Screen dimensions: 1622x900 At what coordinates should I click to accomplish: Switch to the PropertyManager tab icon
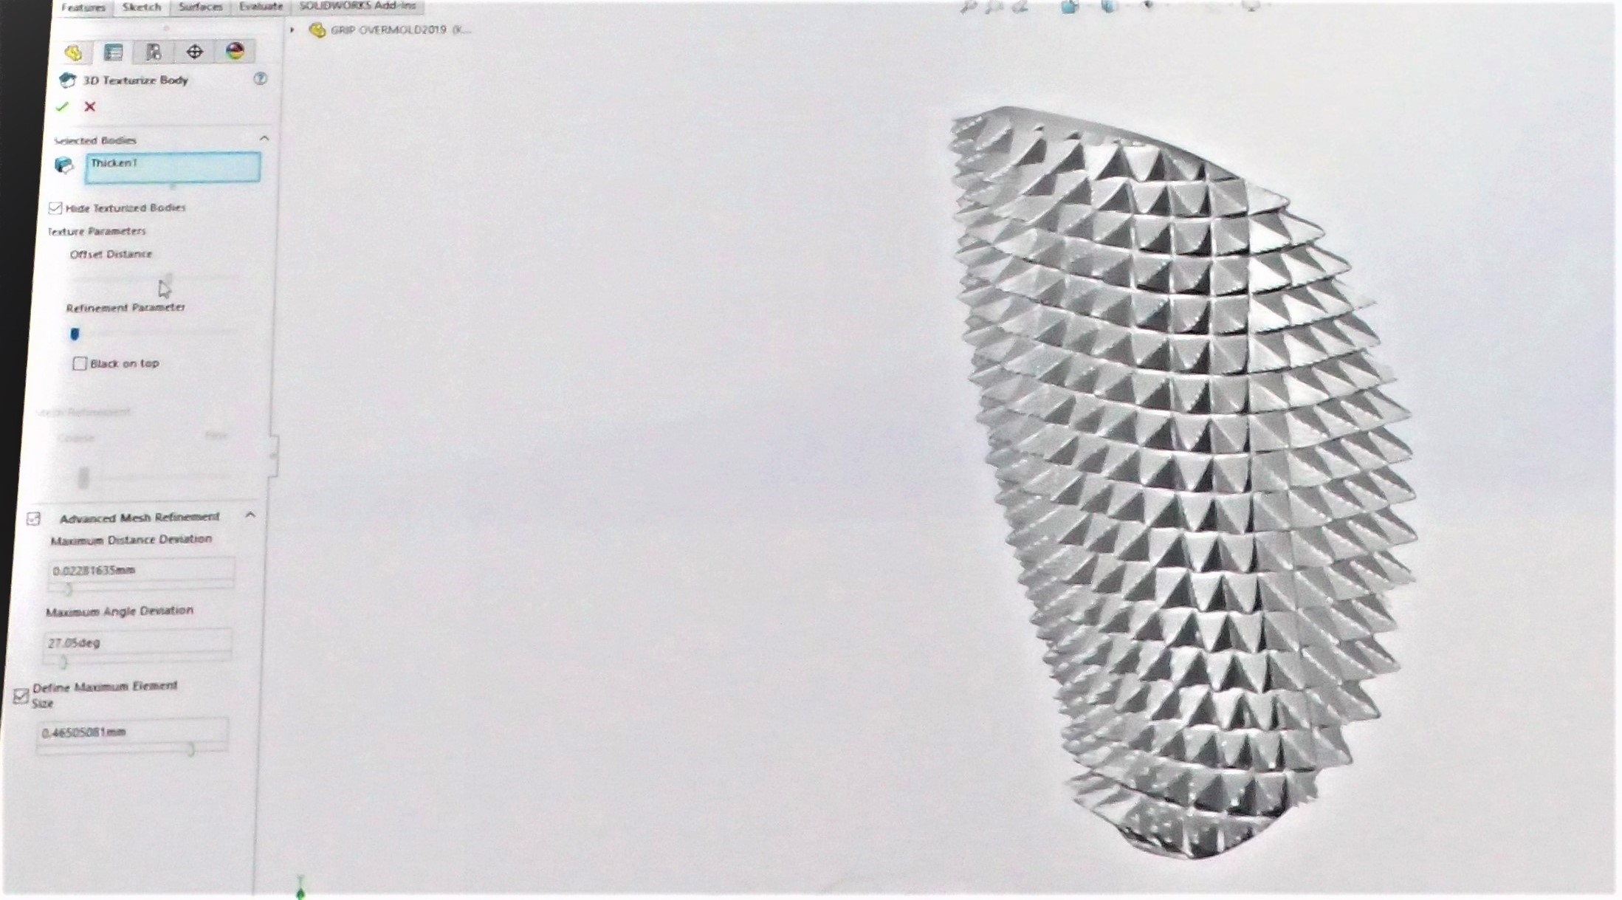113,52
